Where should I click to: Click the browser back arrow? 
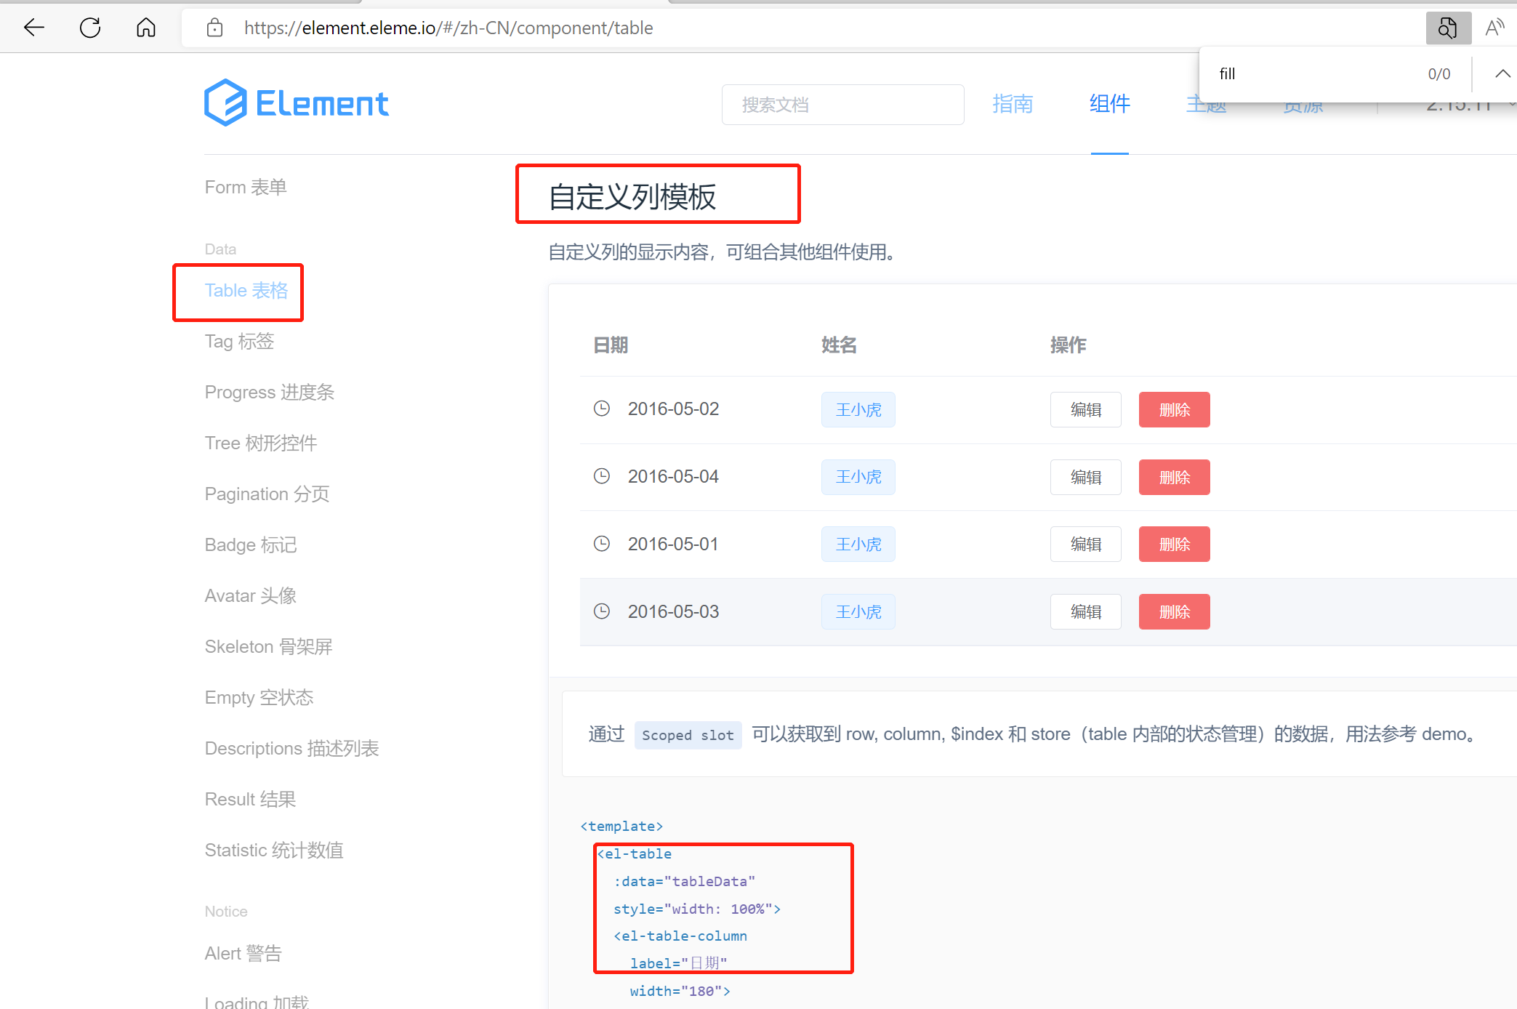point(34,28)
